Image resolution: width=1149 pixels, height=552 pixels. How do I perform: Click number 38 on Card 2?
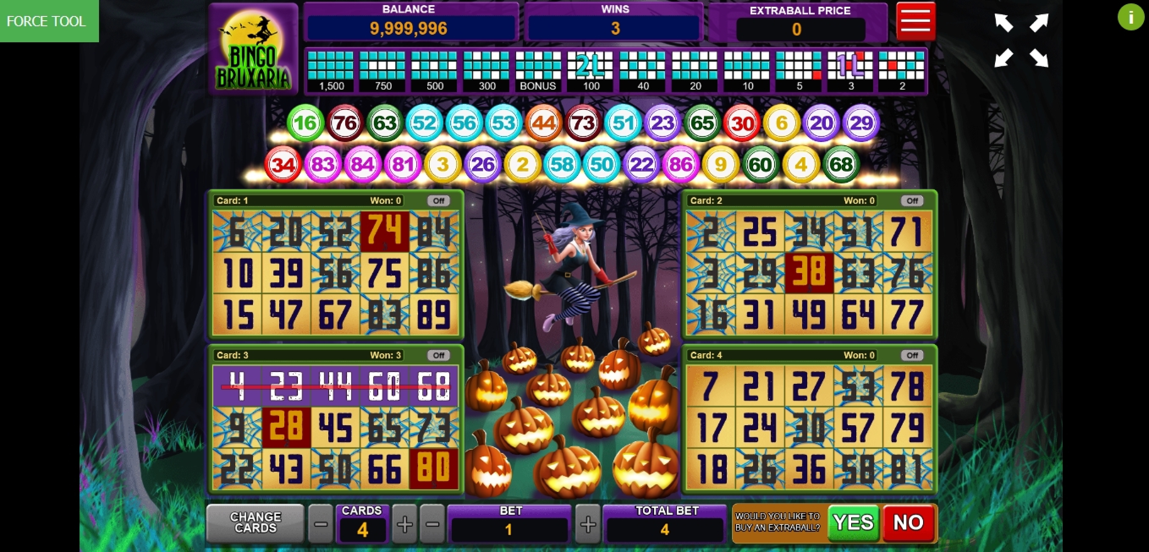[x=809, y=273]
